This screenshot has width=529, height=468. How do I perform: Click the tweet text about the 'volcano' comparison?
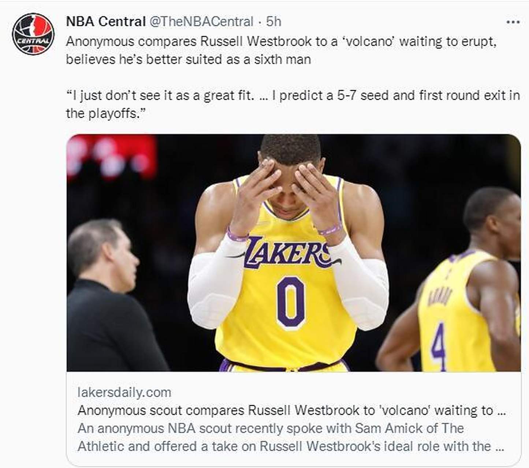point(281,41)
